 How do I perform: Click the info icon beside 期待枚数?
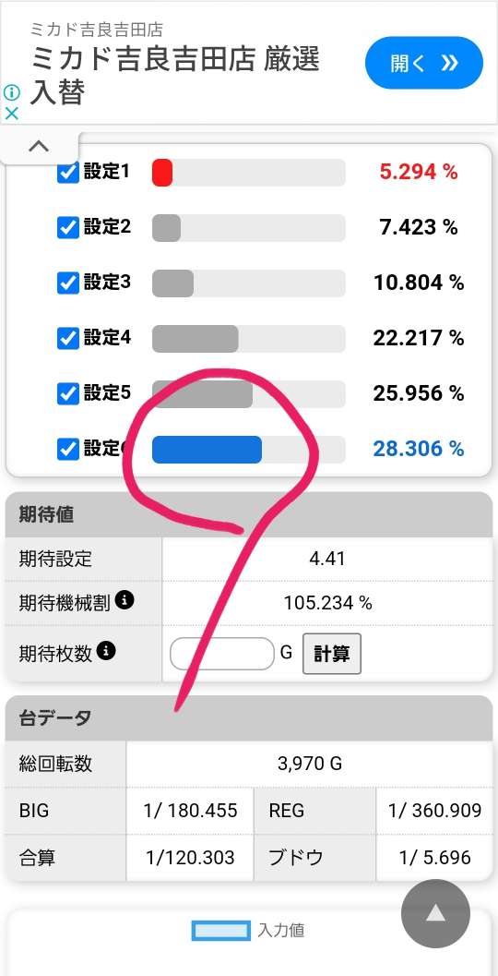point(106,651)
